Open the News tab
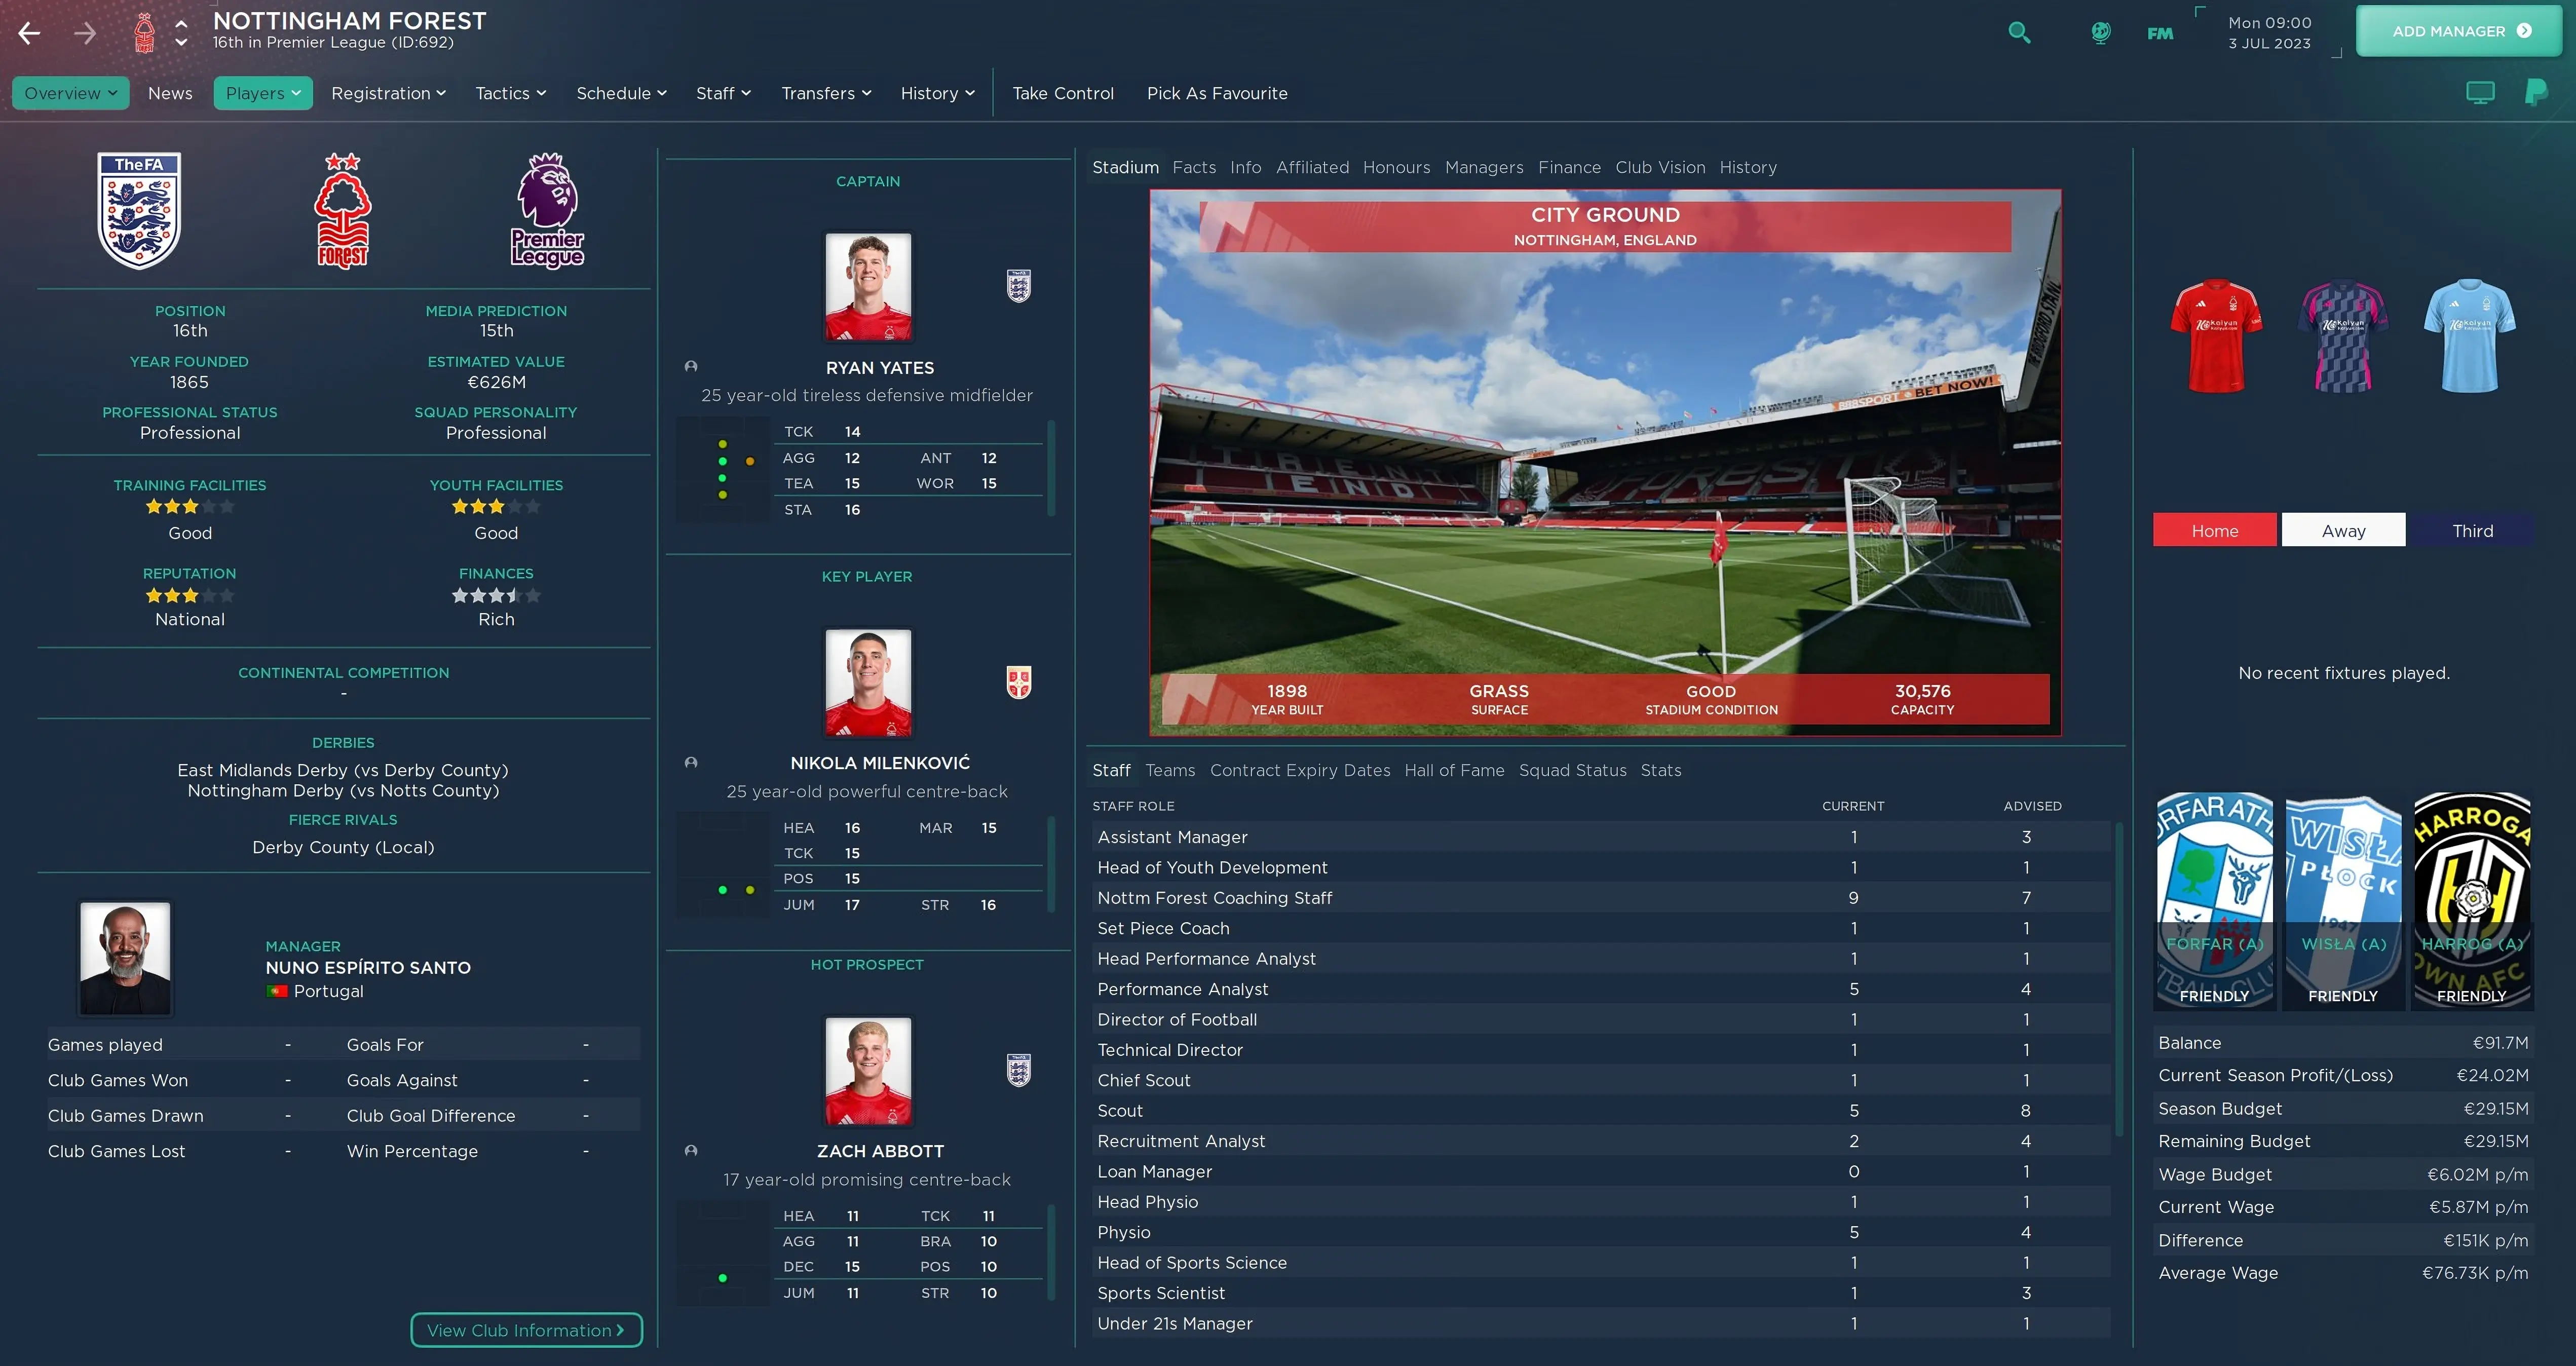Screen dimensions: 2576x1366 click(x=170, y=93)
